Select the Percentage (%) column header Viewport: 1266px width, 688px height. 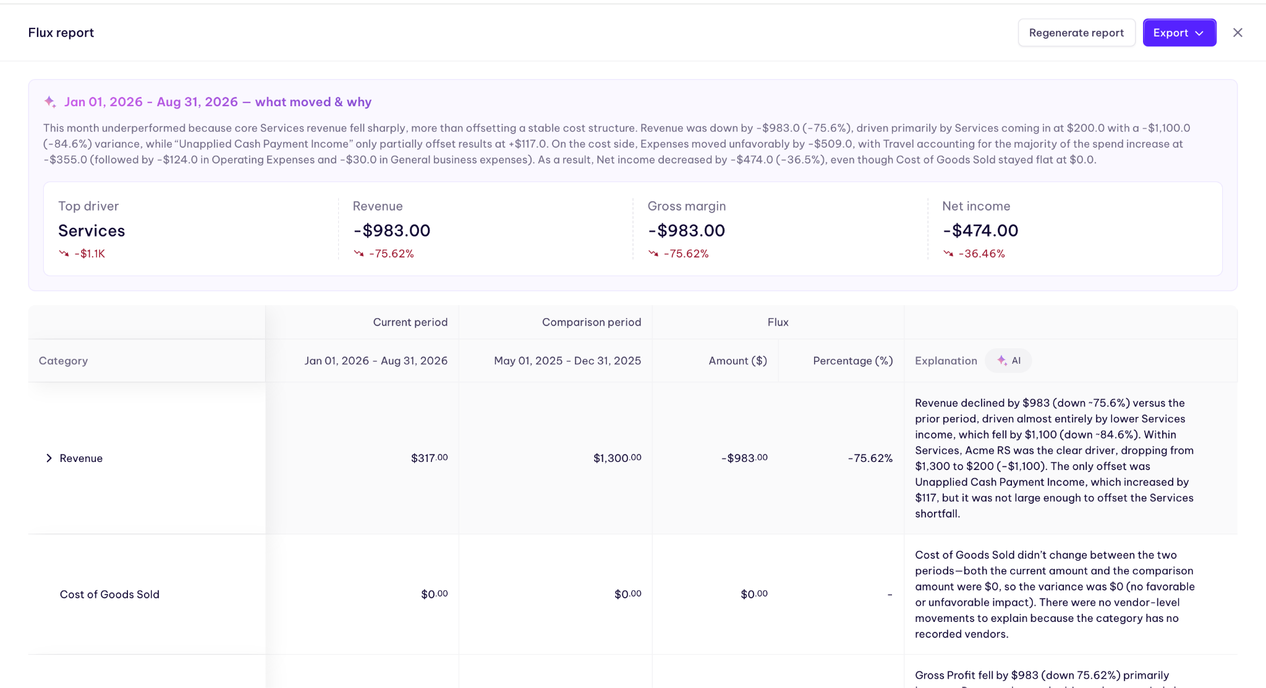(853, 361)
